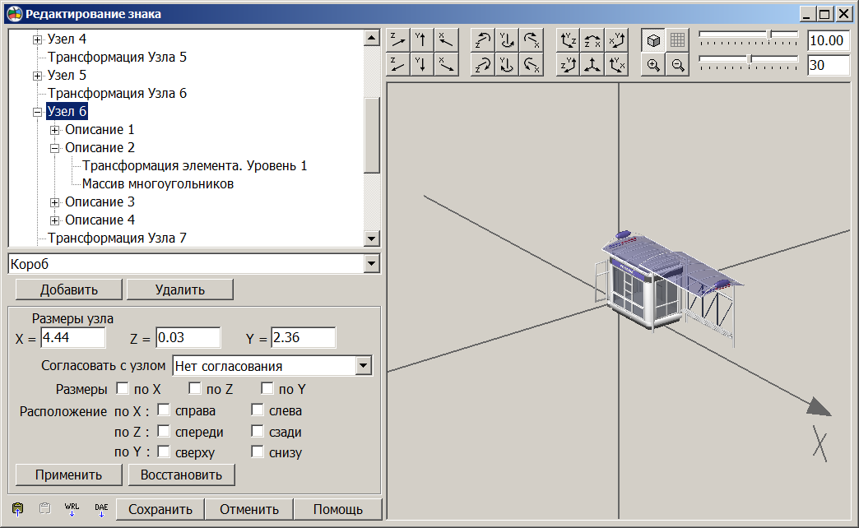Tick the 'снизу' checkbox
The height and width of the screenshot is (528, 859).
pyautogui.click(x=258, y=452)
